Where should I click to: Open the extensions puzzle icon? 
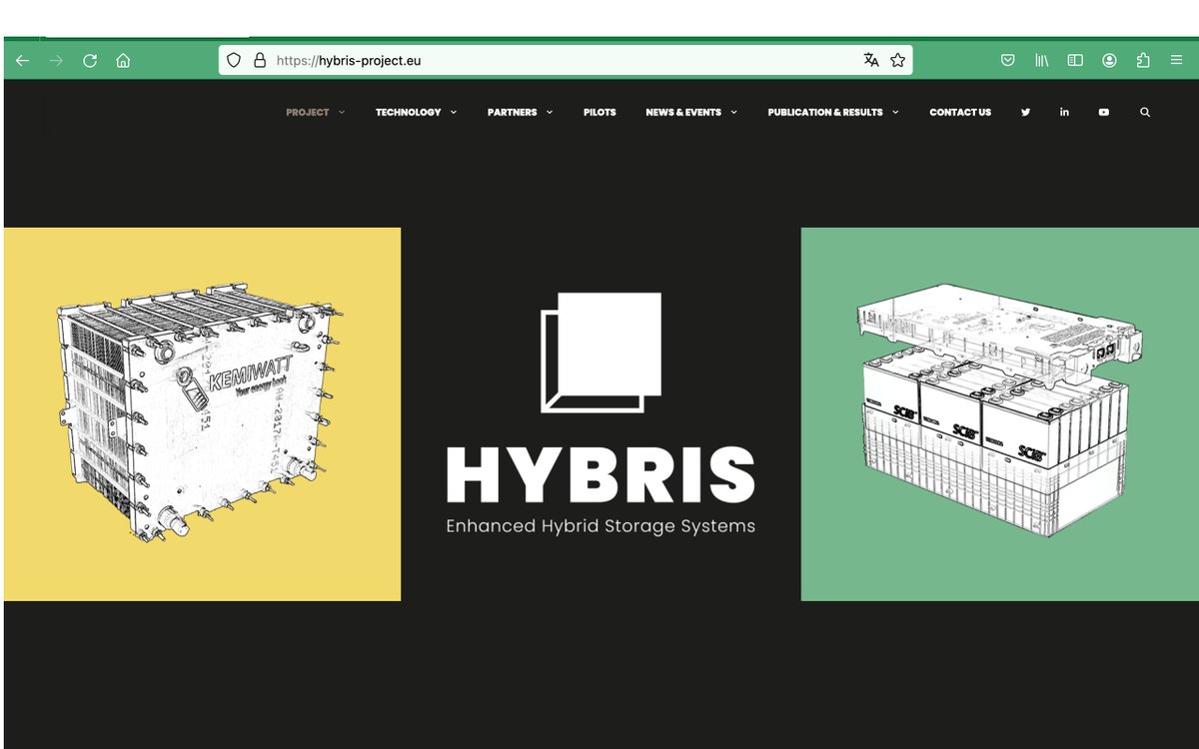1143,61
